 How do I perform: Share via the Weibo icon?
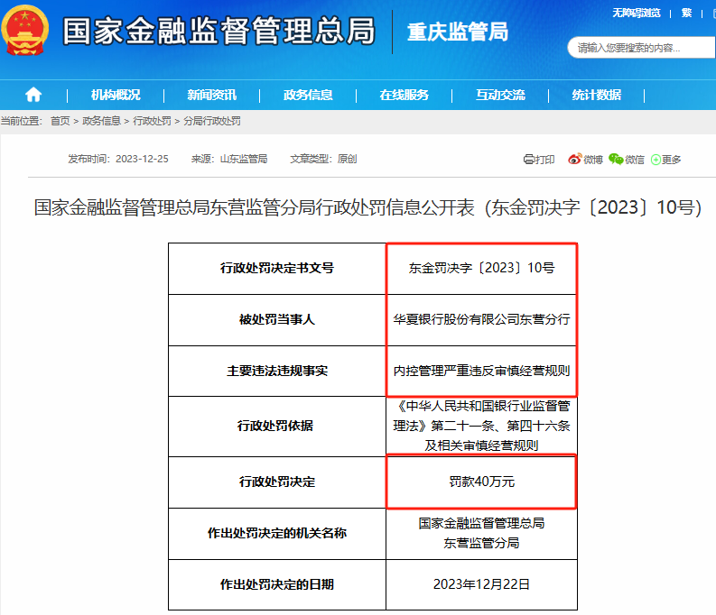point(575,159)
